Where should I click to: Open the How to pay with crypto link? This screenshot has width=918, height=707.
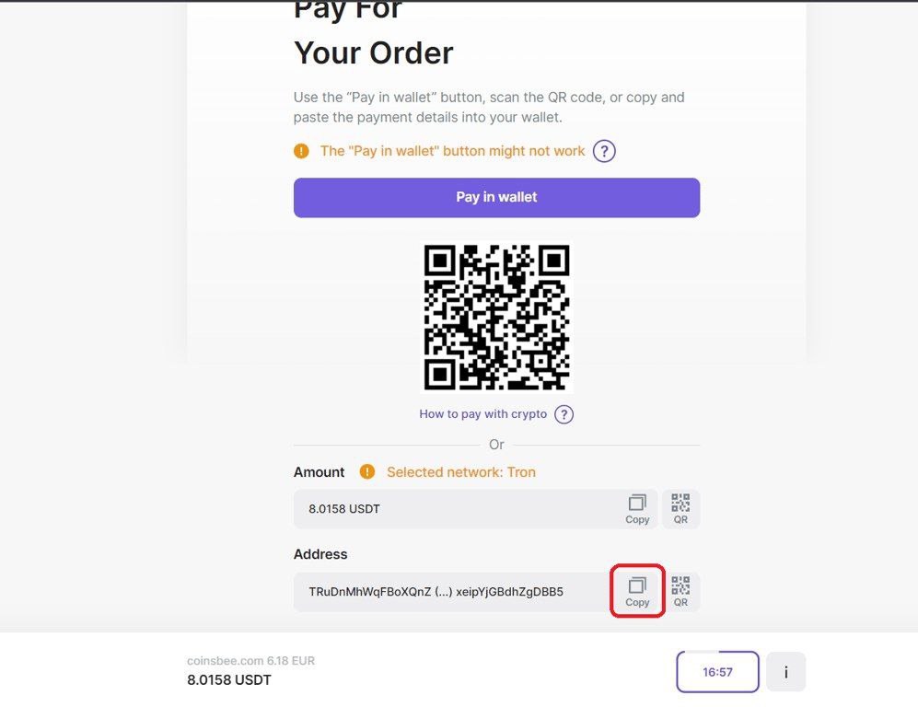(482, 414)
